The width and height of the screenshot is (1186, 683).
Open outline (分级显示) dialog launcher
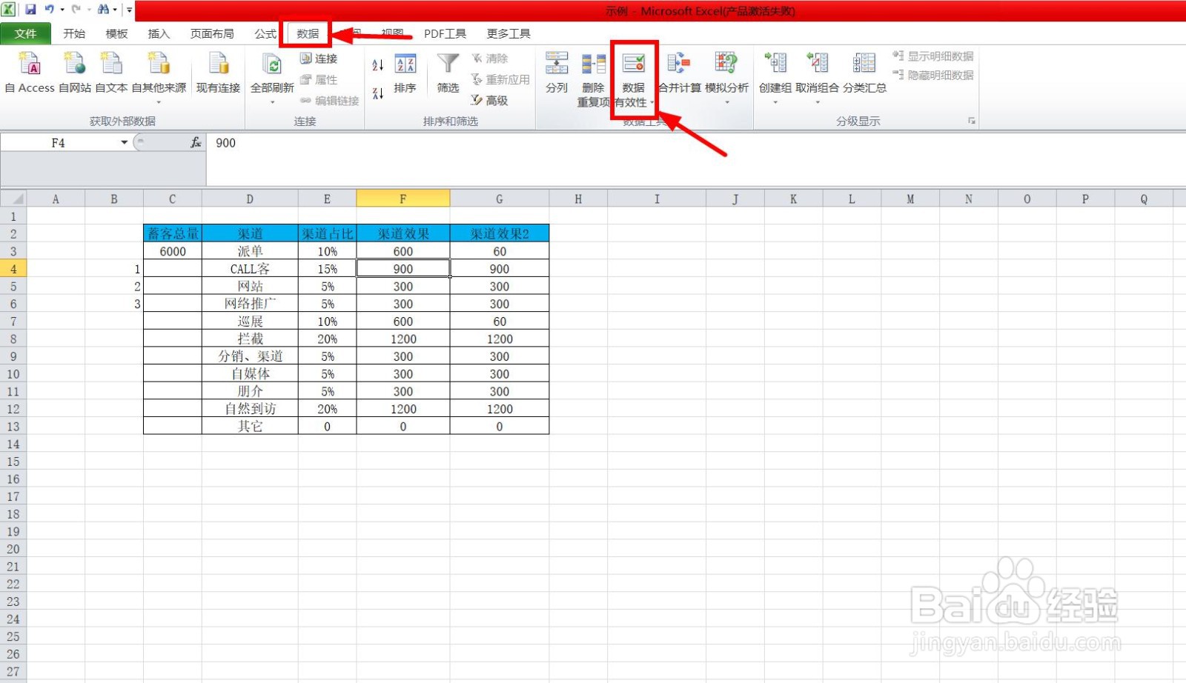(971, 121)
